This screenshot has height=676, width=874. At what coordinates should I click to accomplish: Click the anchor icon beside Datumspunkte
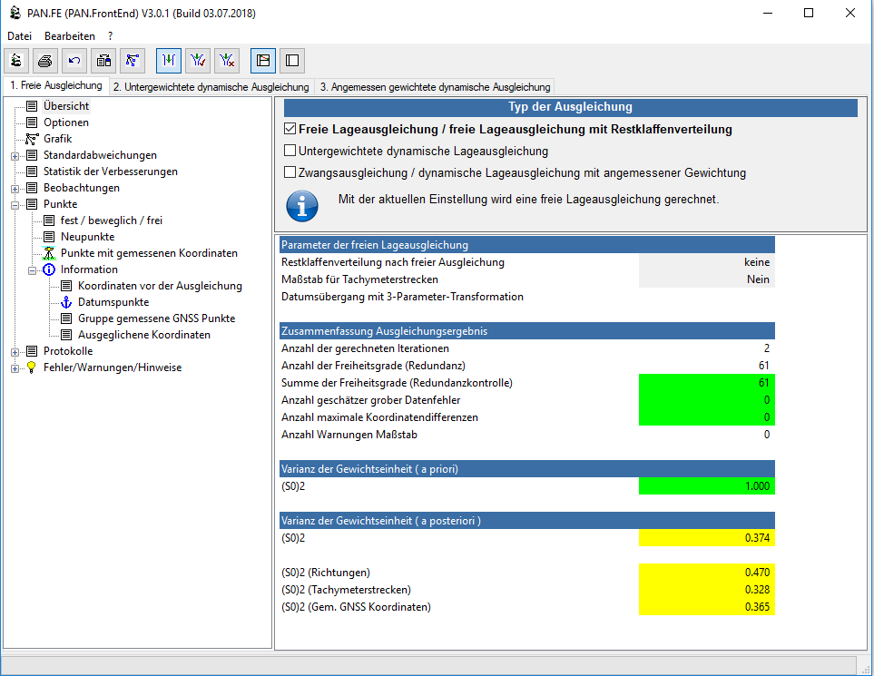point(66,302)
